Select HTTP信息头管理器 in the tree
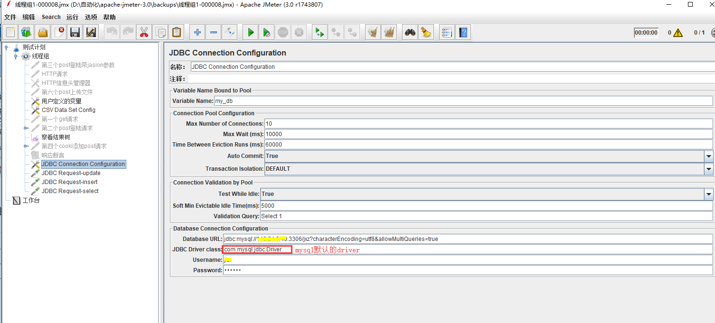Image resolution: width=715 pixels, height=323 pixels. coord(66,83)
